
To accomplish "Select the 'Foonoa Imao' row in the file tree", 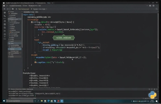I will pos(14,51).
